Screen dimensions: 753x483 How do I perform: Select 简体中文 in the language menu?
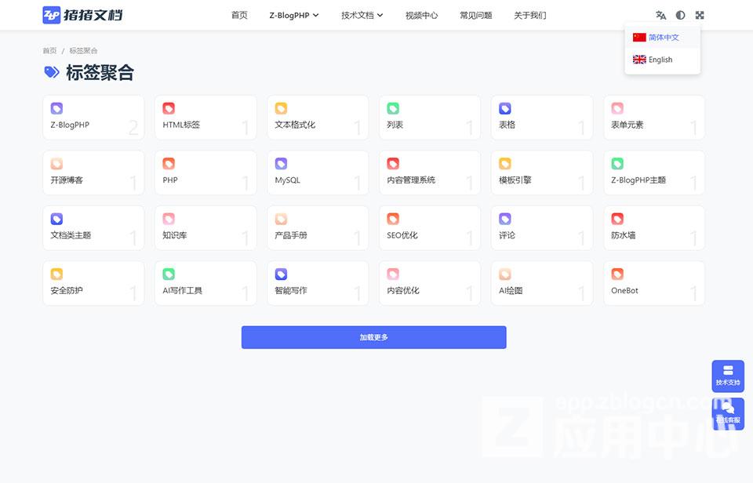point(661,37)
